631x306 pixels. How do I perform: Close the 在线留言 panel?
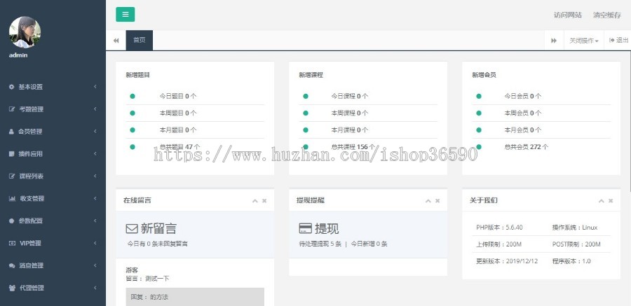pyautogui.click(x=264, y=201)
